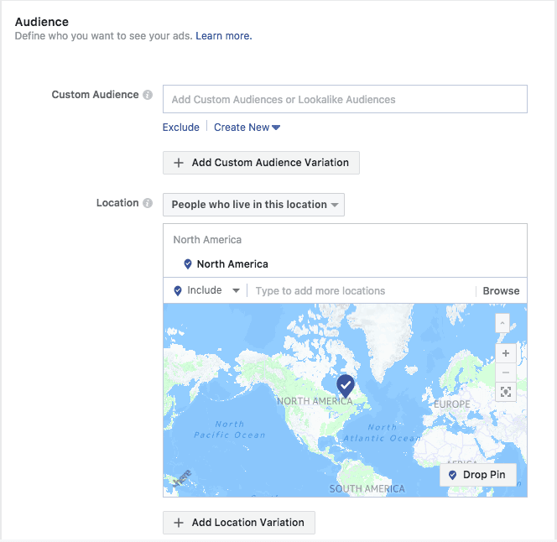Click 'Type to add more locations' field
Screen dimensions: 557x542
point(361,291)
